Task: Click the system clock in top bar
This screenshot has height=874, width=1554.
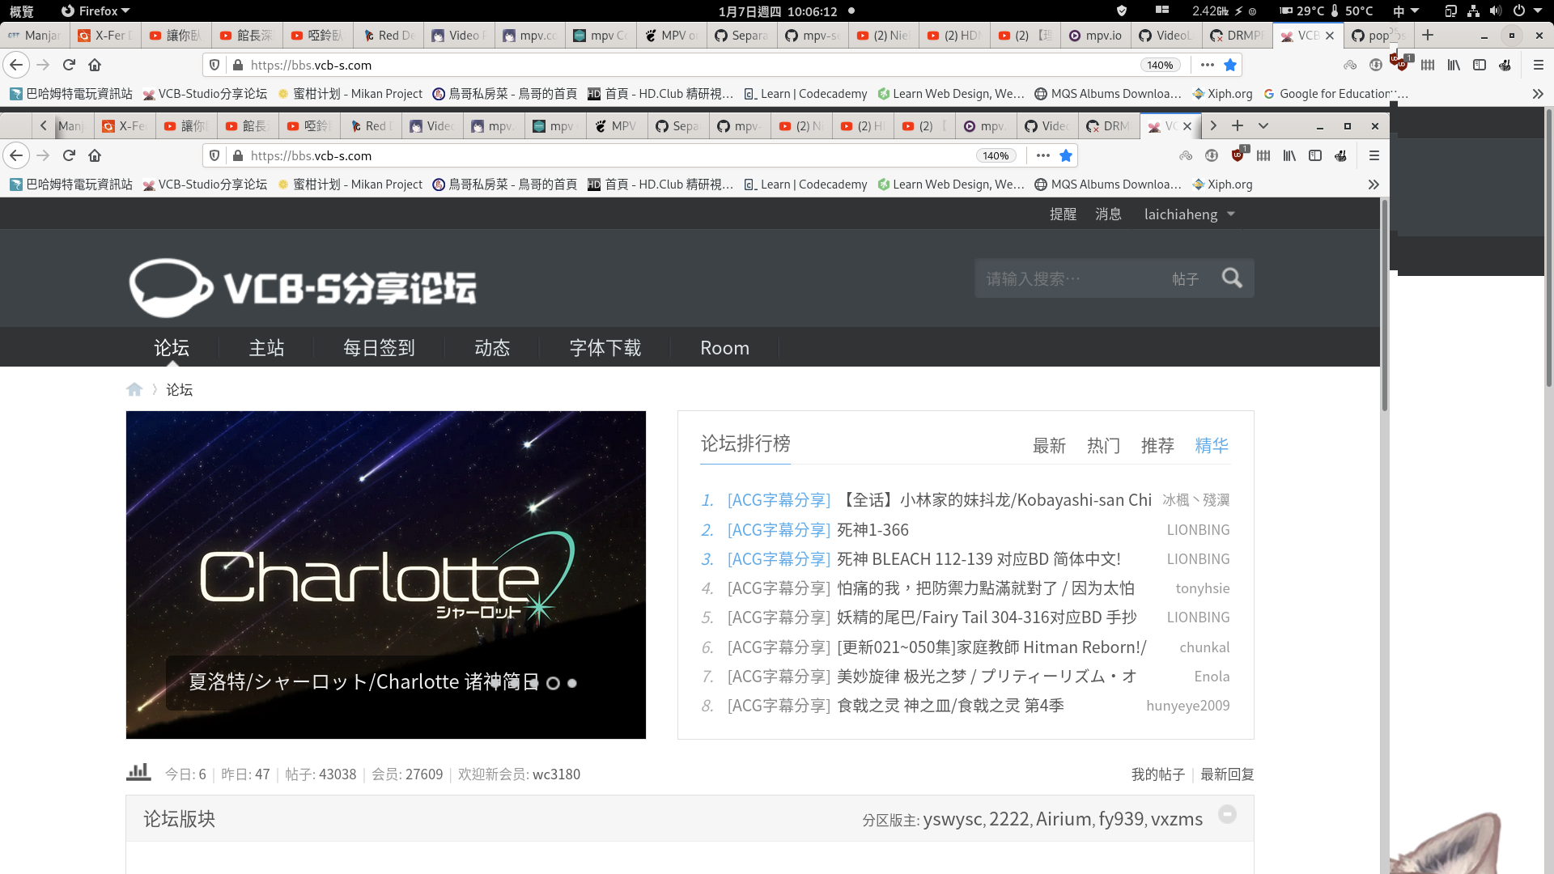Action: (777, 11)
